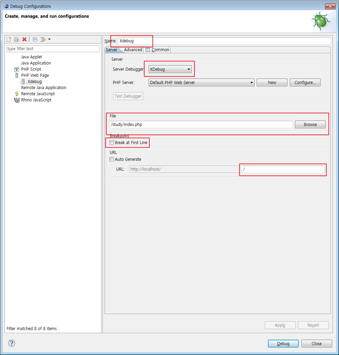Switch to the Advanced tab
The image size is (339, 355).
click(x=133, y=50)
